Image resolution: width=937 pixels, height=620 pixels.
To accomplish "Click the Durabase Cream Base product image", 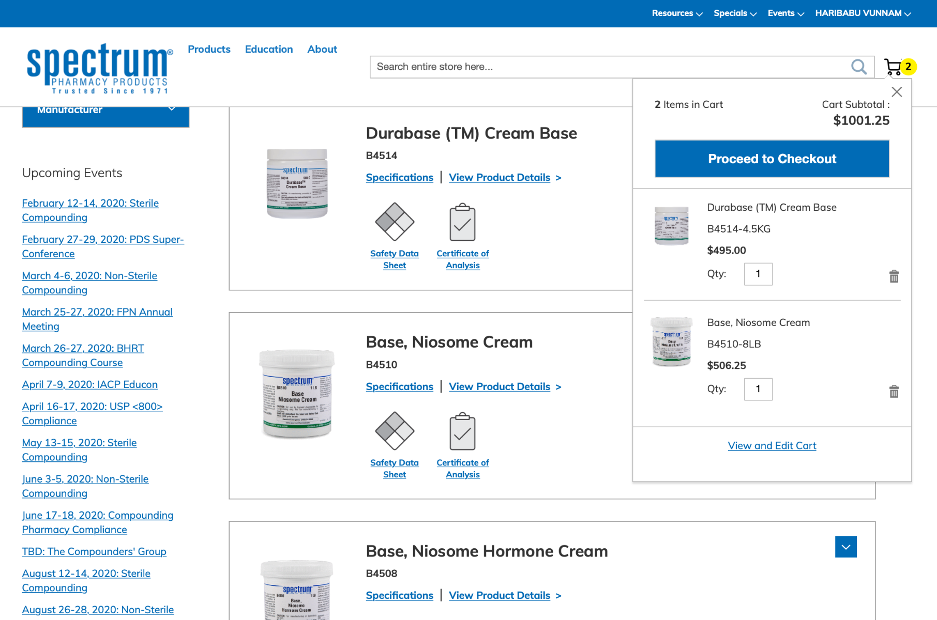I will [x=297, y=183].
